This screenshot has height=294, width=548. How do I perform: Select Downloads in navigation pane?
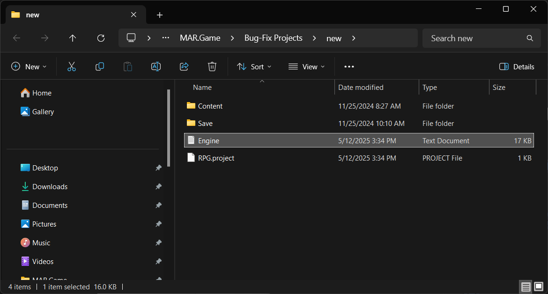50,186
